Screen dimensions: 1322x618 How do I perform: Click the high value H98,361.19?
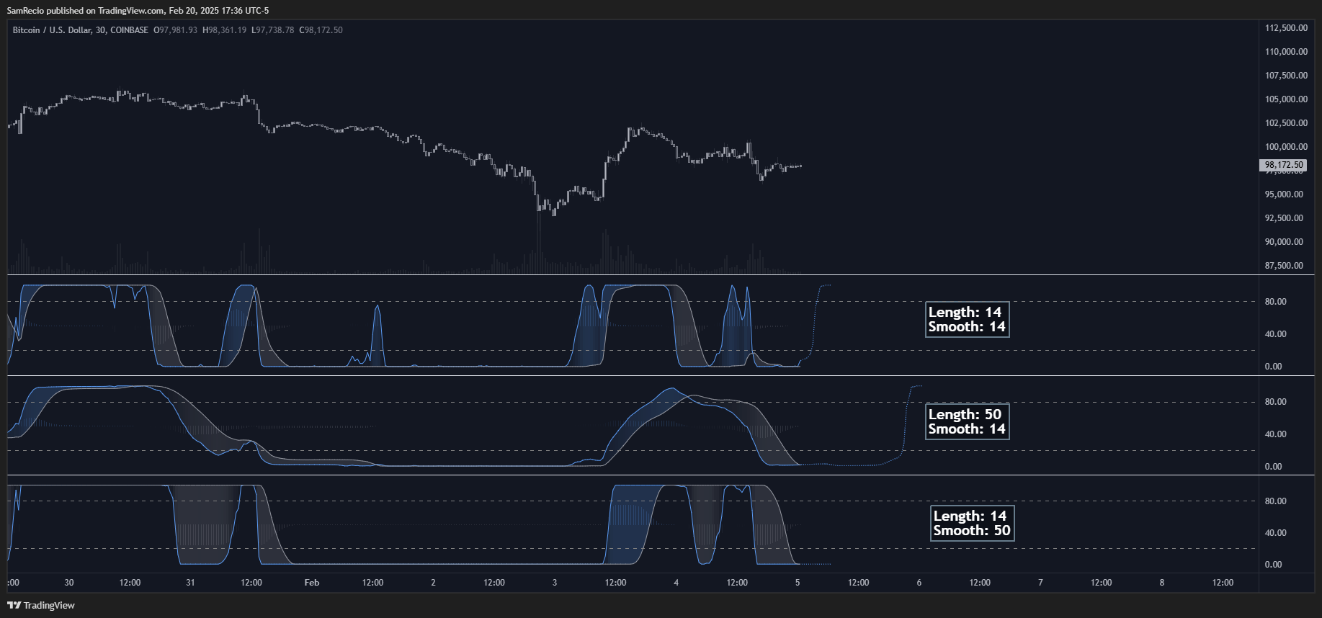click(x=224, y=30)
